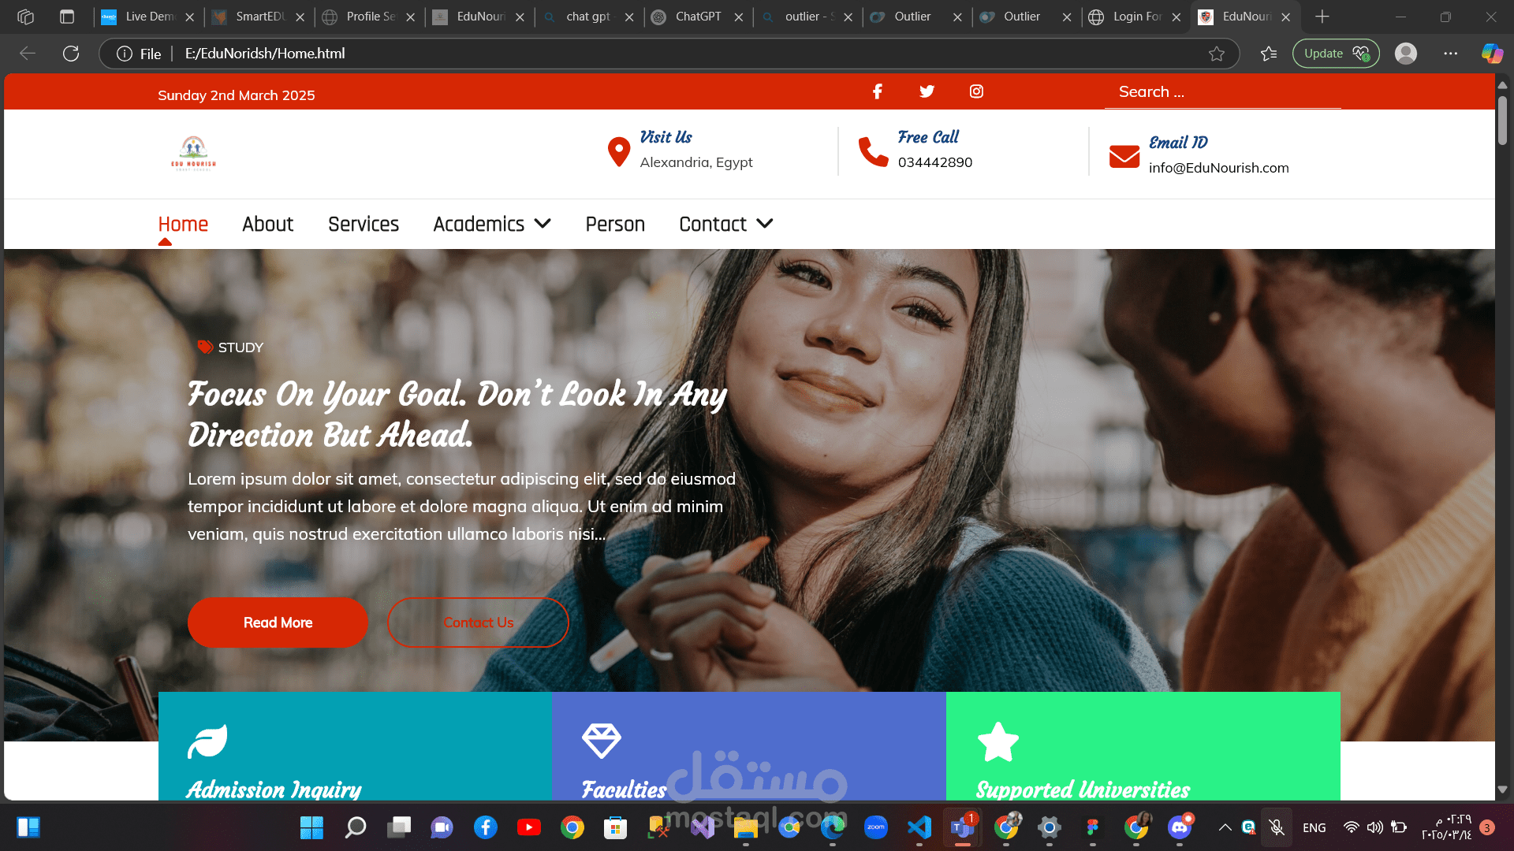Viewport: 1514px width, 851px height.
Task: Click the Alexandria, Egypt address text
Action: pos(695,162)
